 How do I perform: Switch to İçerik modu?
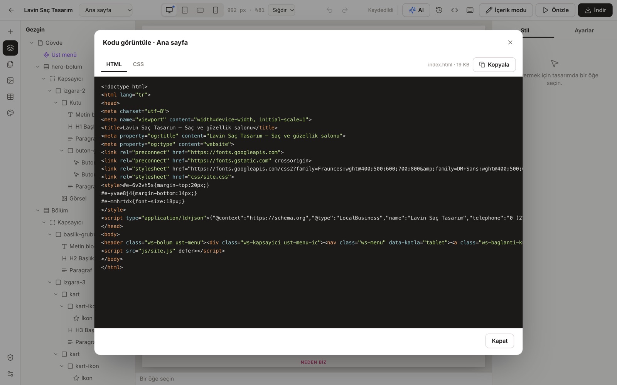click(x=506, y=10)
